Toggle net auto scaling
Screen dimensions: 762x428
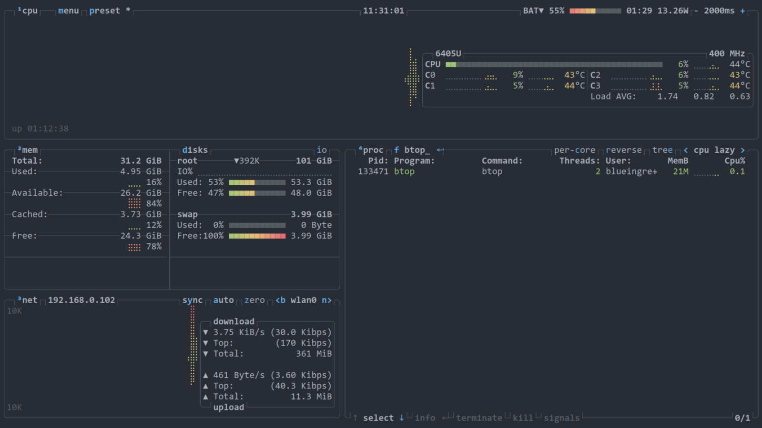point(224,300)
